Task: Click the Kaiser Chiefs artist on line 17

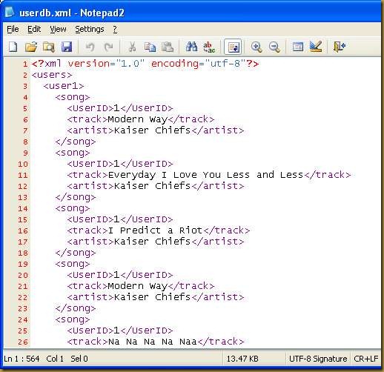Action: 156,242
